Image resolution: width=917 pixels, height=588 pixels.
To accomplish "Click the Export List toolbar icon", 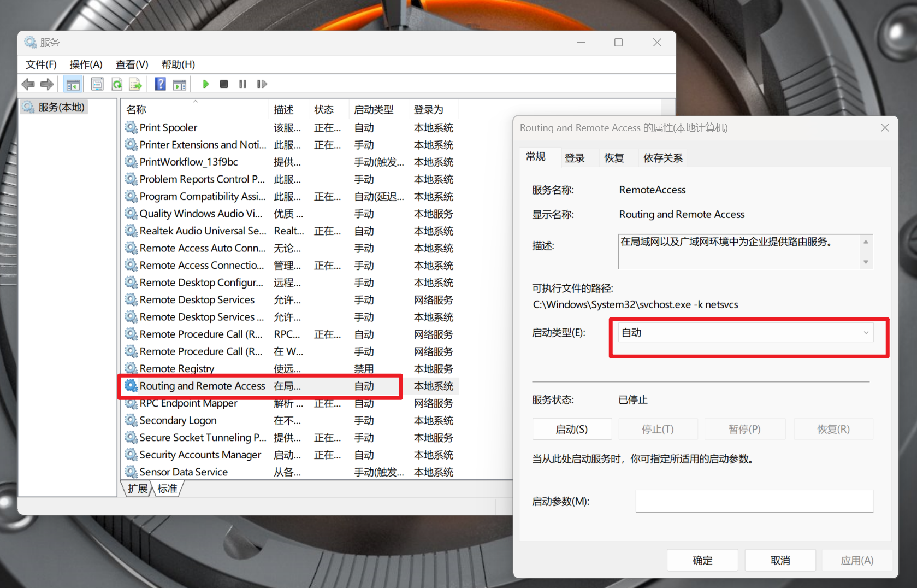I will 135,84.
